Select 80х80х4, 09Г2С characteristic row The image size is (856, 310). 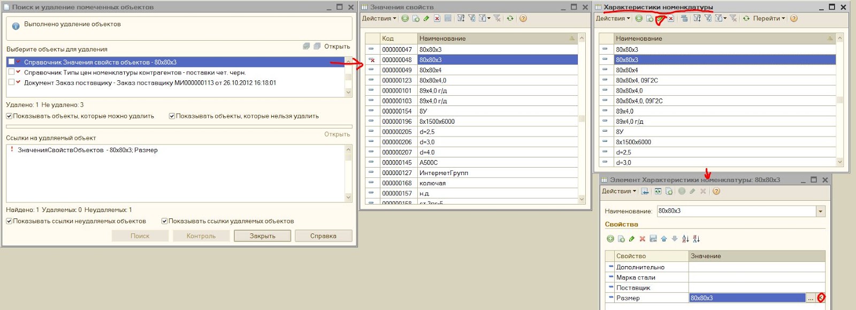[x=717, y=80]
